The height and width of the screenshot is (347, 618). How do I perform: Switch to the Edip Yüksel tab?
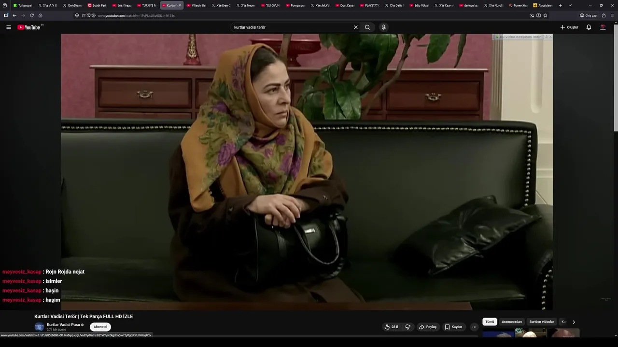(x=419, y=5)
